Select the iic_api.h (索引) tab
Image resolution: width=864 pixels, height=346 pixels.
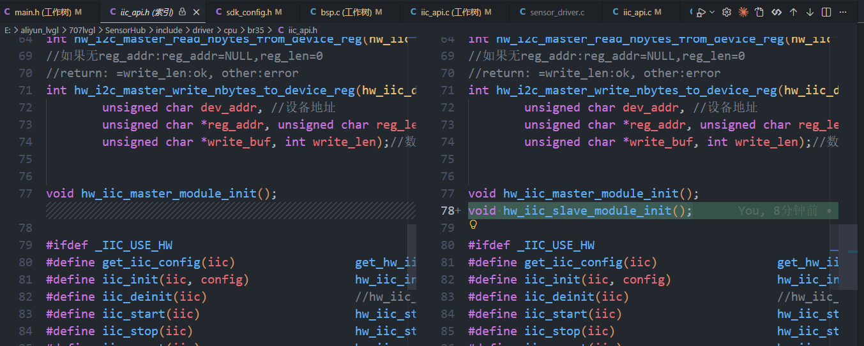pyautogui.click(x=152, y=12)
